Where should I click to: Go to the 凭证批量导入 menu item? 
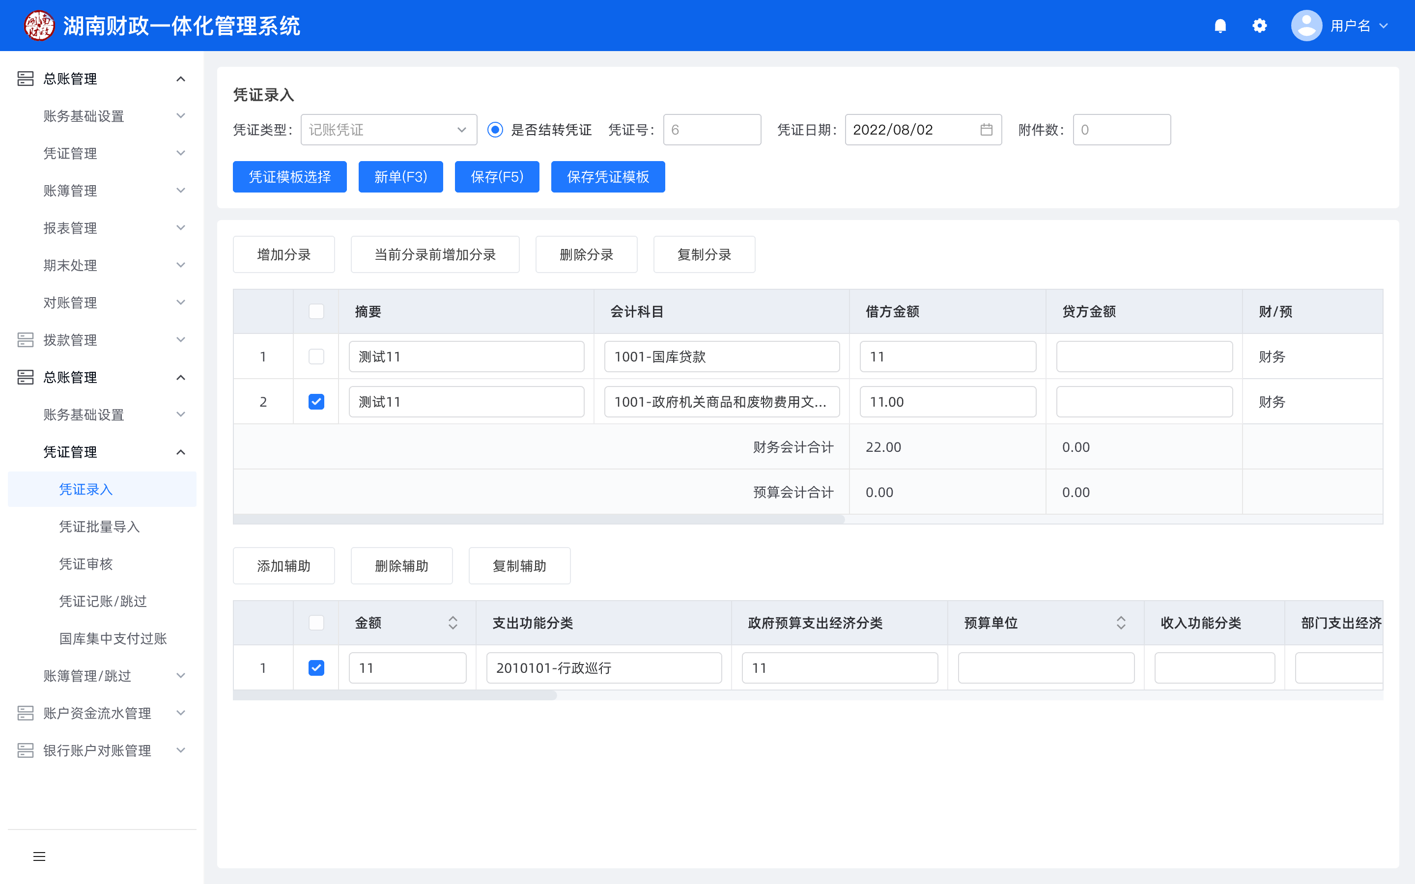point(99,526)
